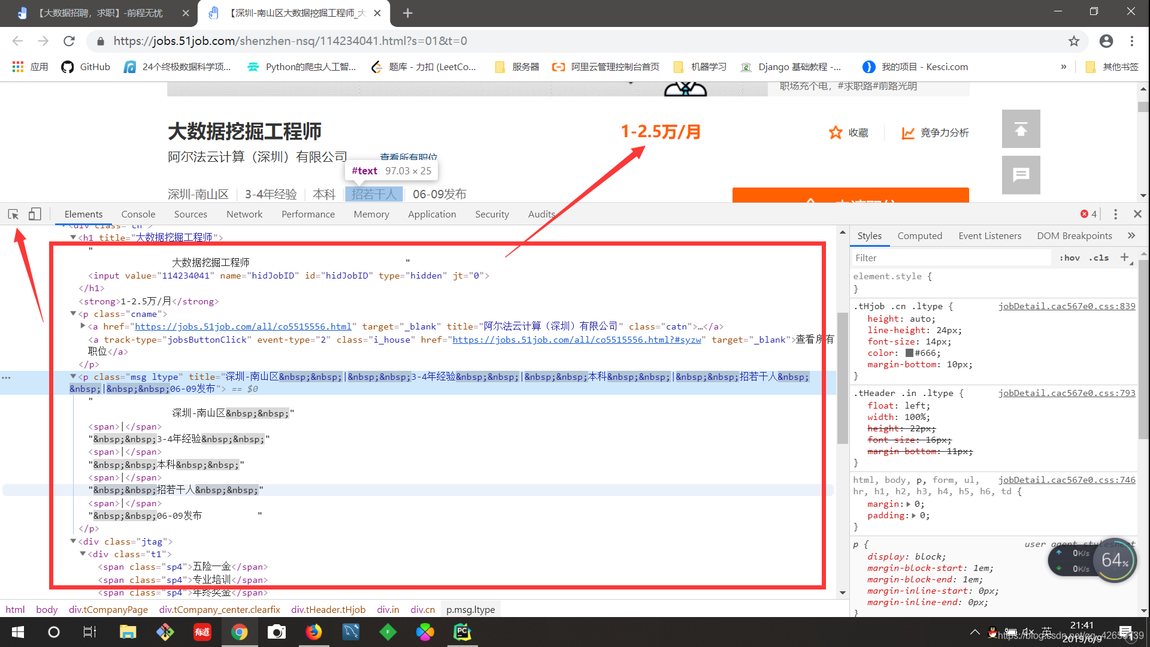
Task: Close the 大数据招聘 前程无忧 tab
Action: (186, 13)
